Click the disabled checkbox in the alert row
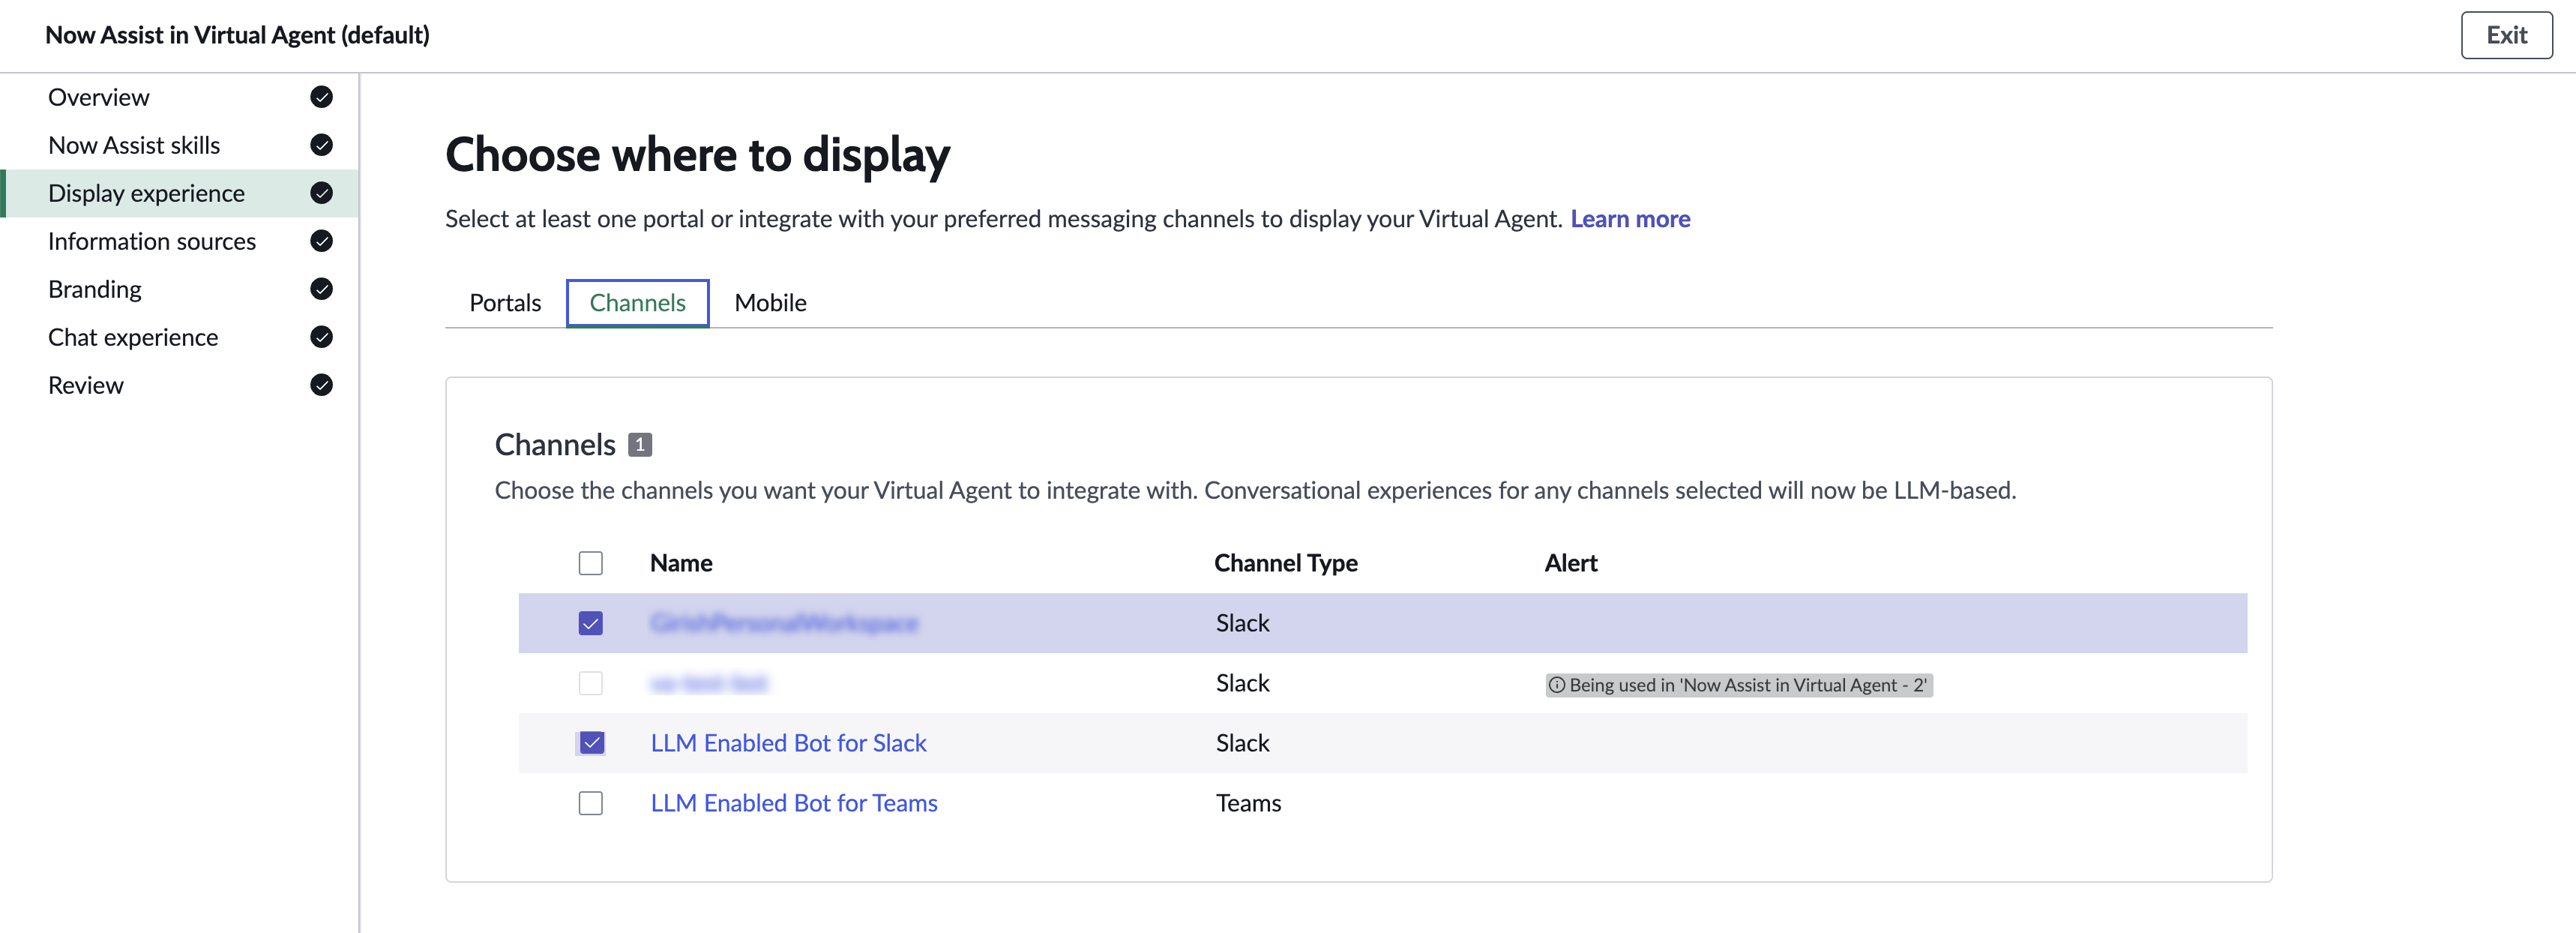2576x933 pixels. tap(591, 683)
